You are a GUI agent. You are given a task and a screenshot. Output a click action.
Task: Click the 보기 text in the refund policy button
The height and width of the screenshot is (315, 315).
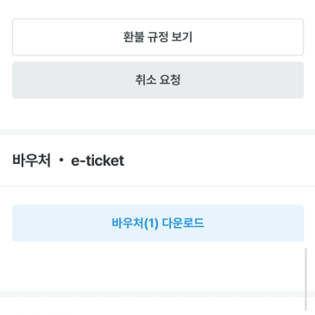(x=181, y=37)
